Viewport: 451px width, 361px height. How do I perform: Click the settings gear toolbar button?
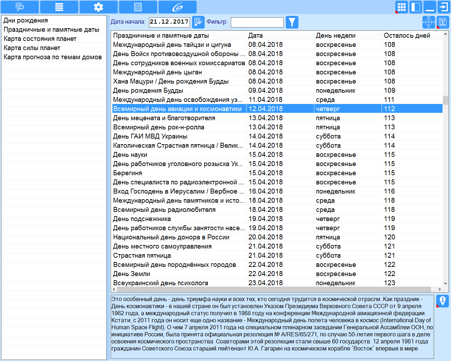click(99, 7)
